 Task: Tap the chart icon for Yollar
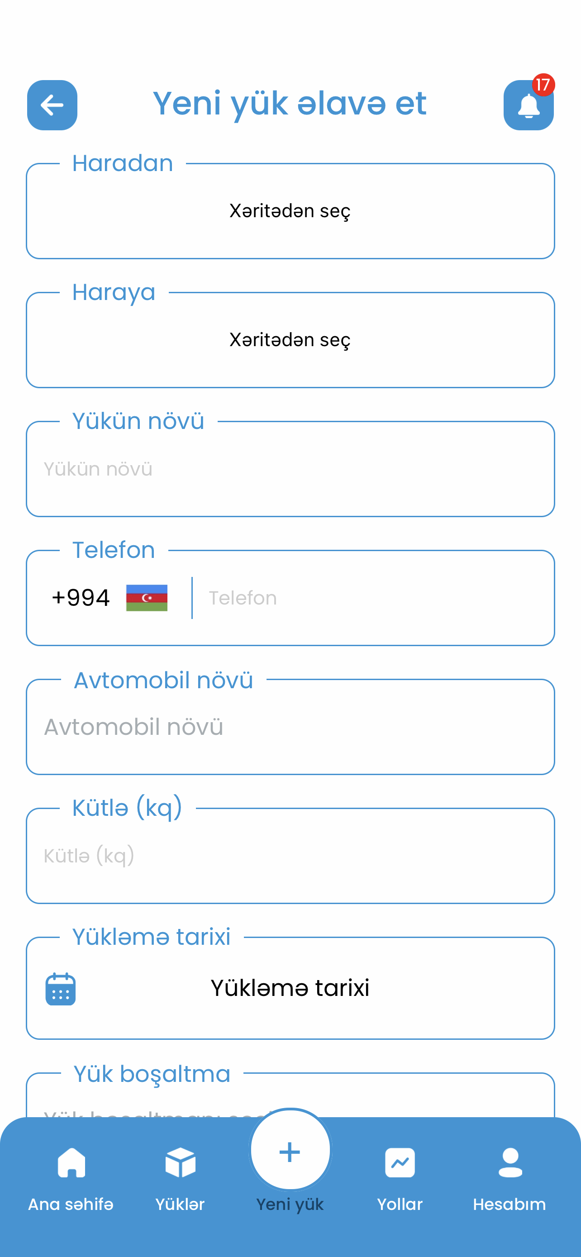click(400, 1163)
